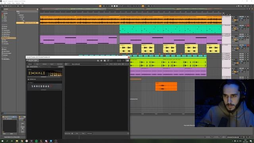This screenshot has width=254, height=143.
Task: Open Kontakt Files tab
Action: click(x=37, y=64)
